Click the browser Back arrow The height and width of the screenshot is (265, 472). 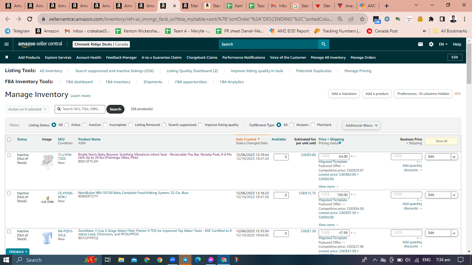(8, 19)
